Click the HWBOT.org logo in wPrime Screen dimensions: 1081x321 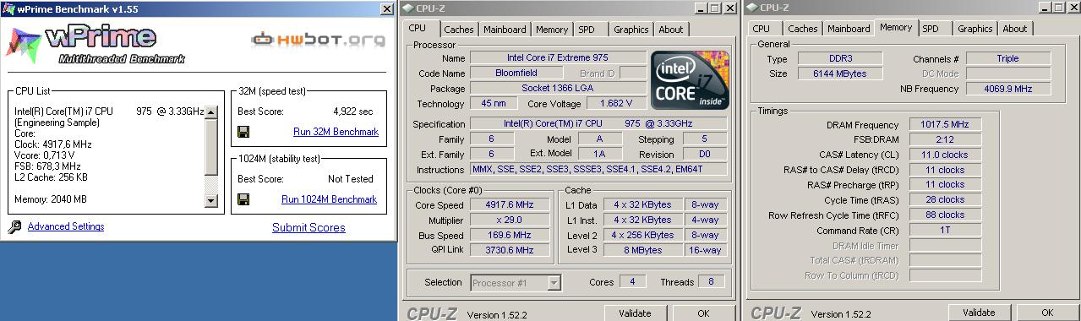[x=319, y=39]
